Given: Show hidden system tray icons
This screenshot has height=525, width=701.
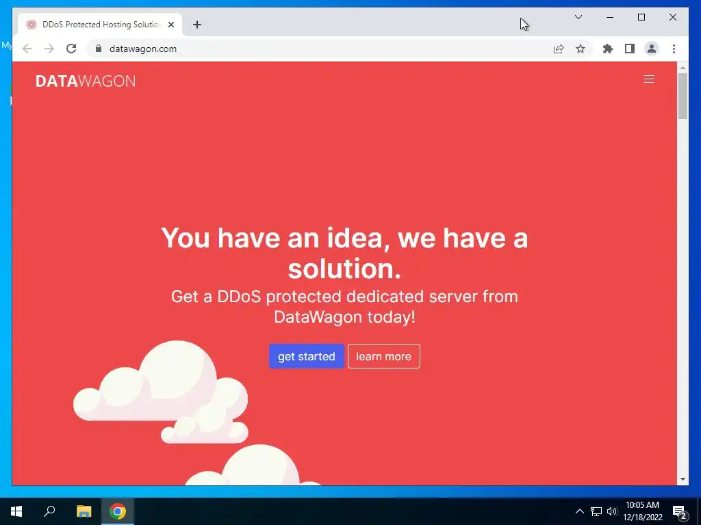Looking at the screenshot, I should coord(579,511).
